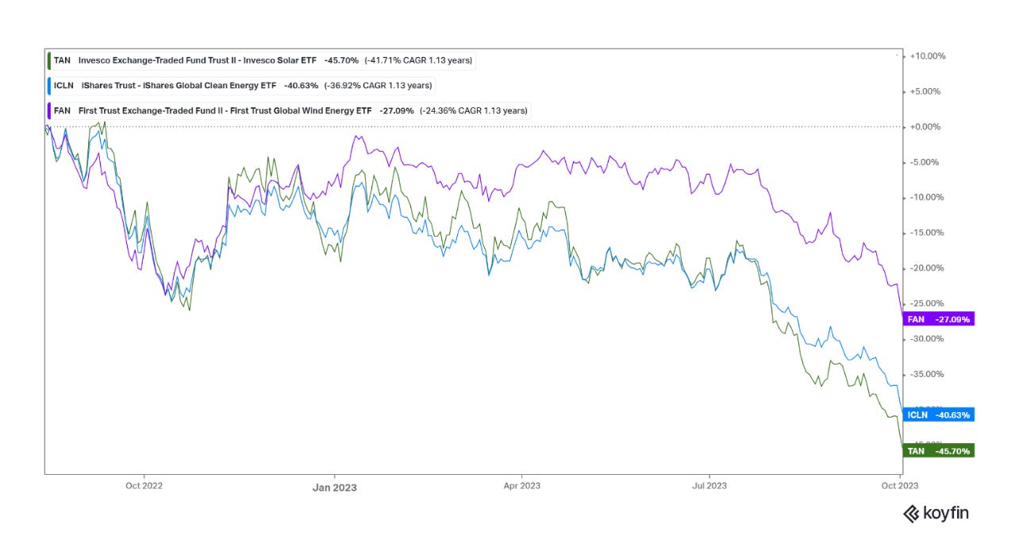Click the TAN Invesco Solar ETF legend row

click(x=261, y=60)
